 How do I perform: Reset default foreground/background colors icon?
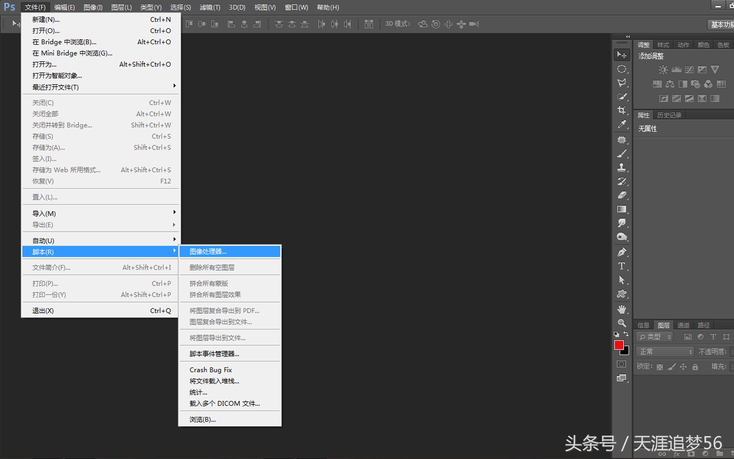616,335
